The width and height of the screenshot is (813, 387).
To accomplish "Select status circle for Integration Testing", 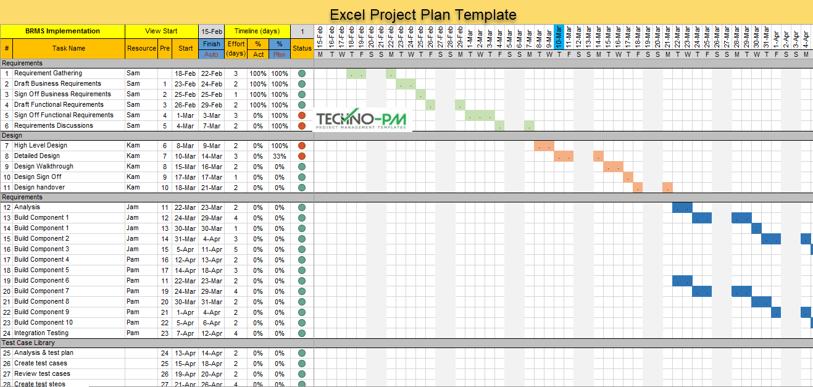I will (x=302, y=333).
